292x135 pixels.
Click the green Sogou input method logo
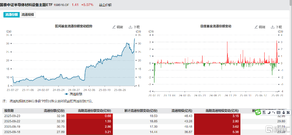(258, 112)
